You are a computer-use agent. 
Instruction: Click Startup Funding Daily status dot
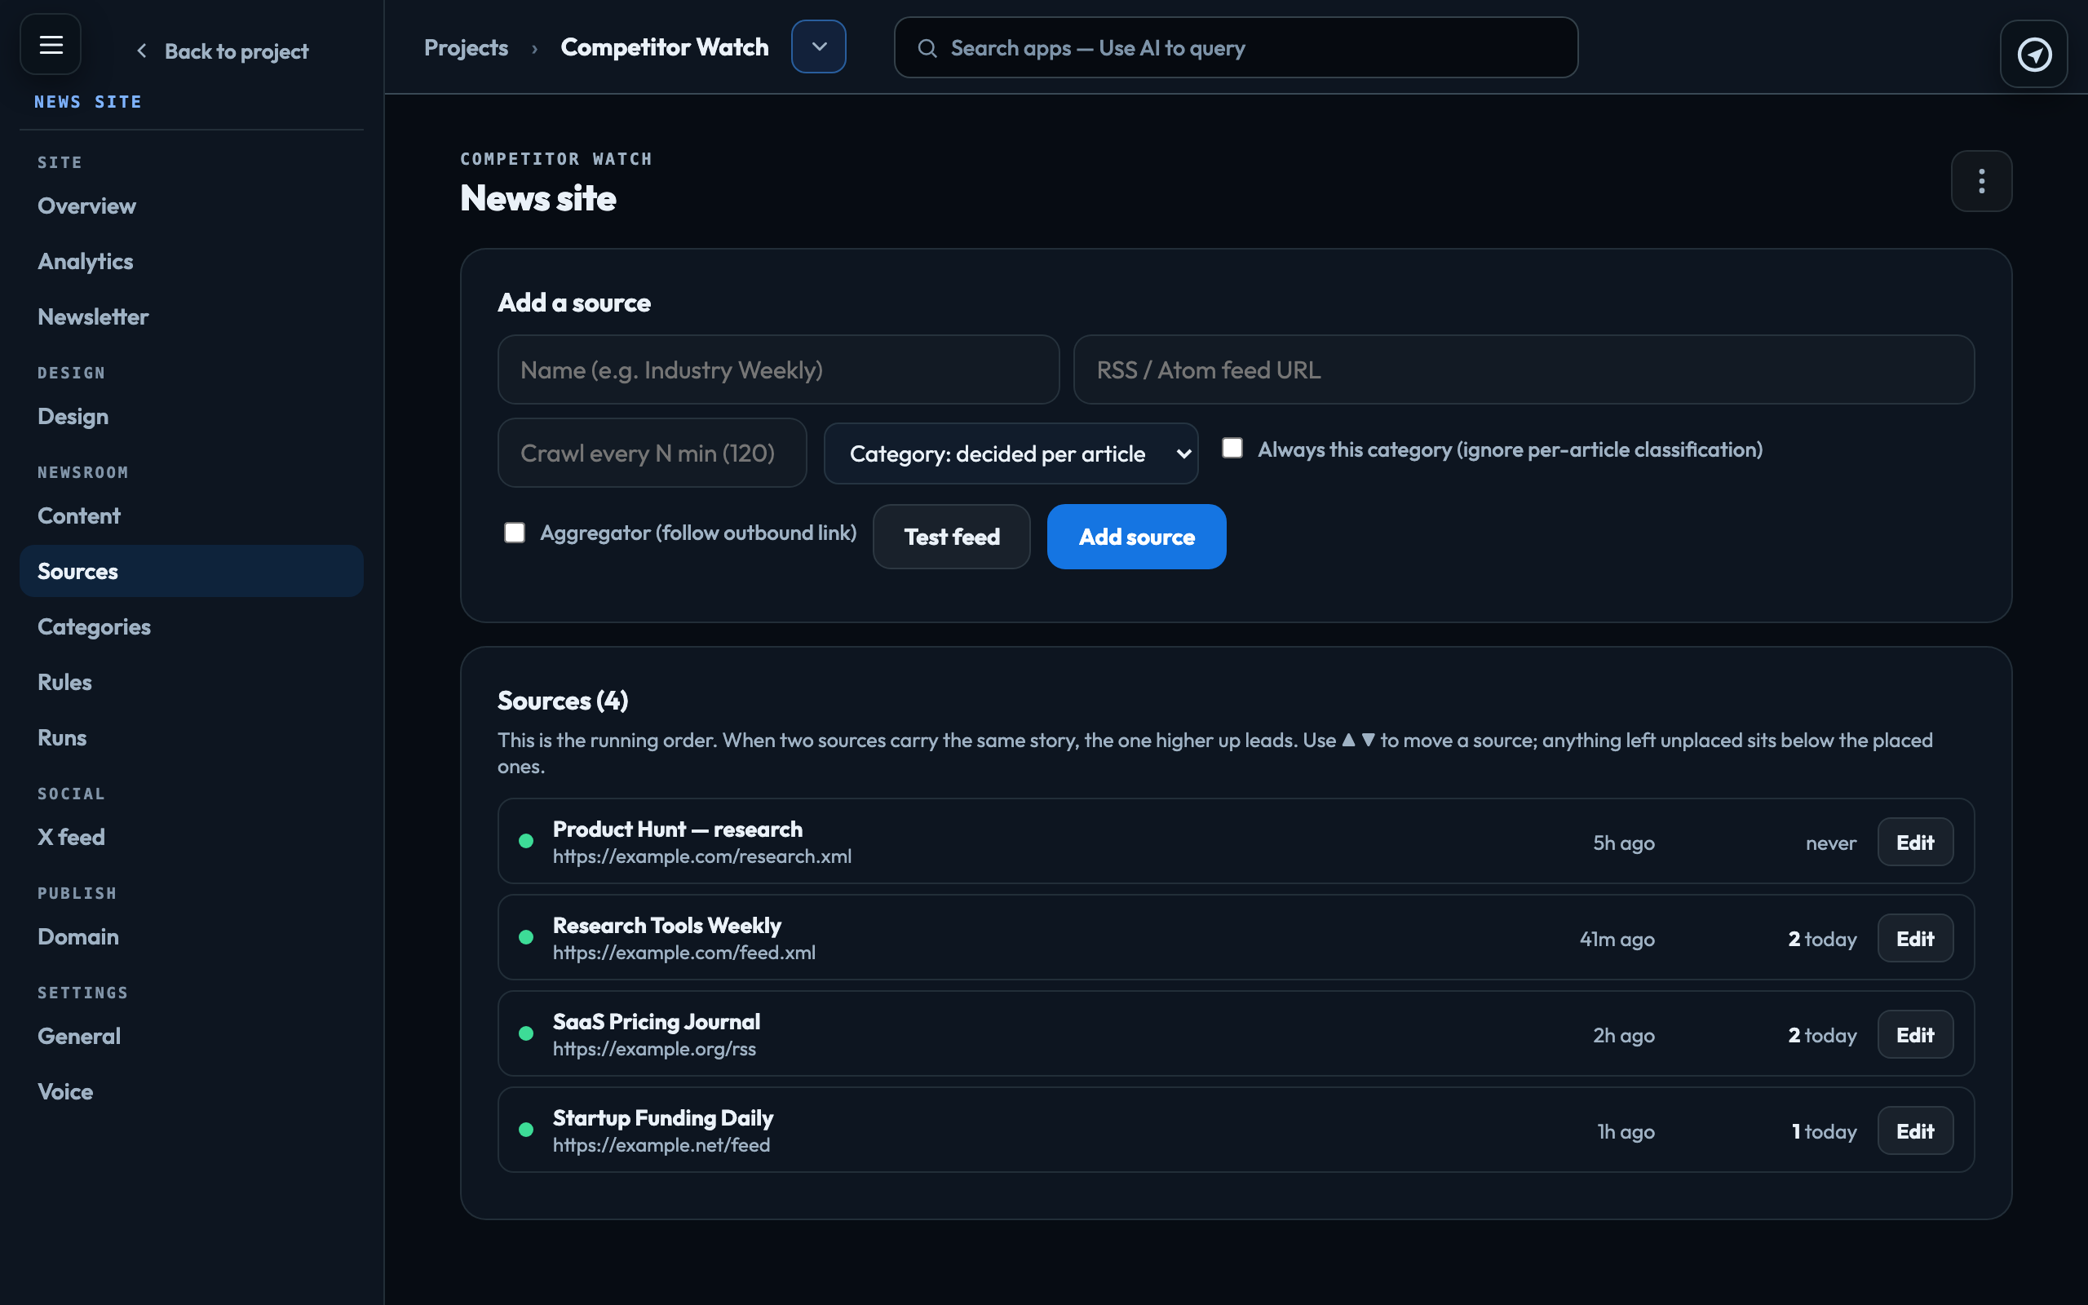pyautogui.click(x=525, y=1130)
